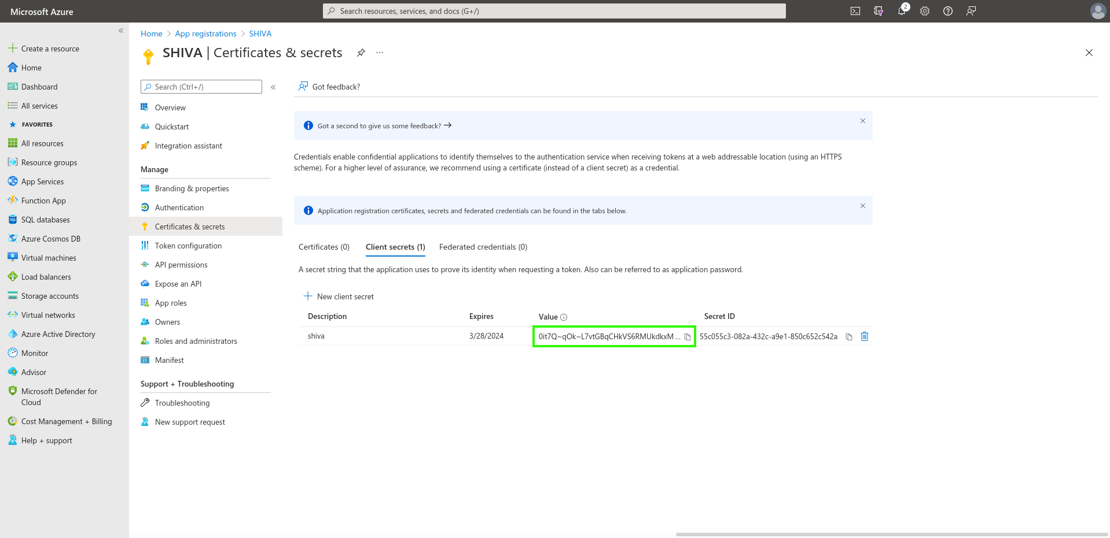Viewport: 1110px width, 538px height.
Task: Click the Value info icon
Action: pos(564,317)
